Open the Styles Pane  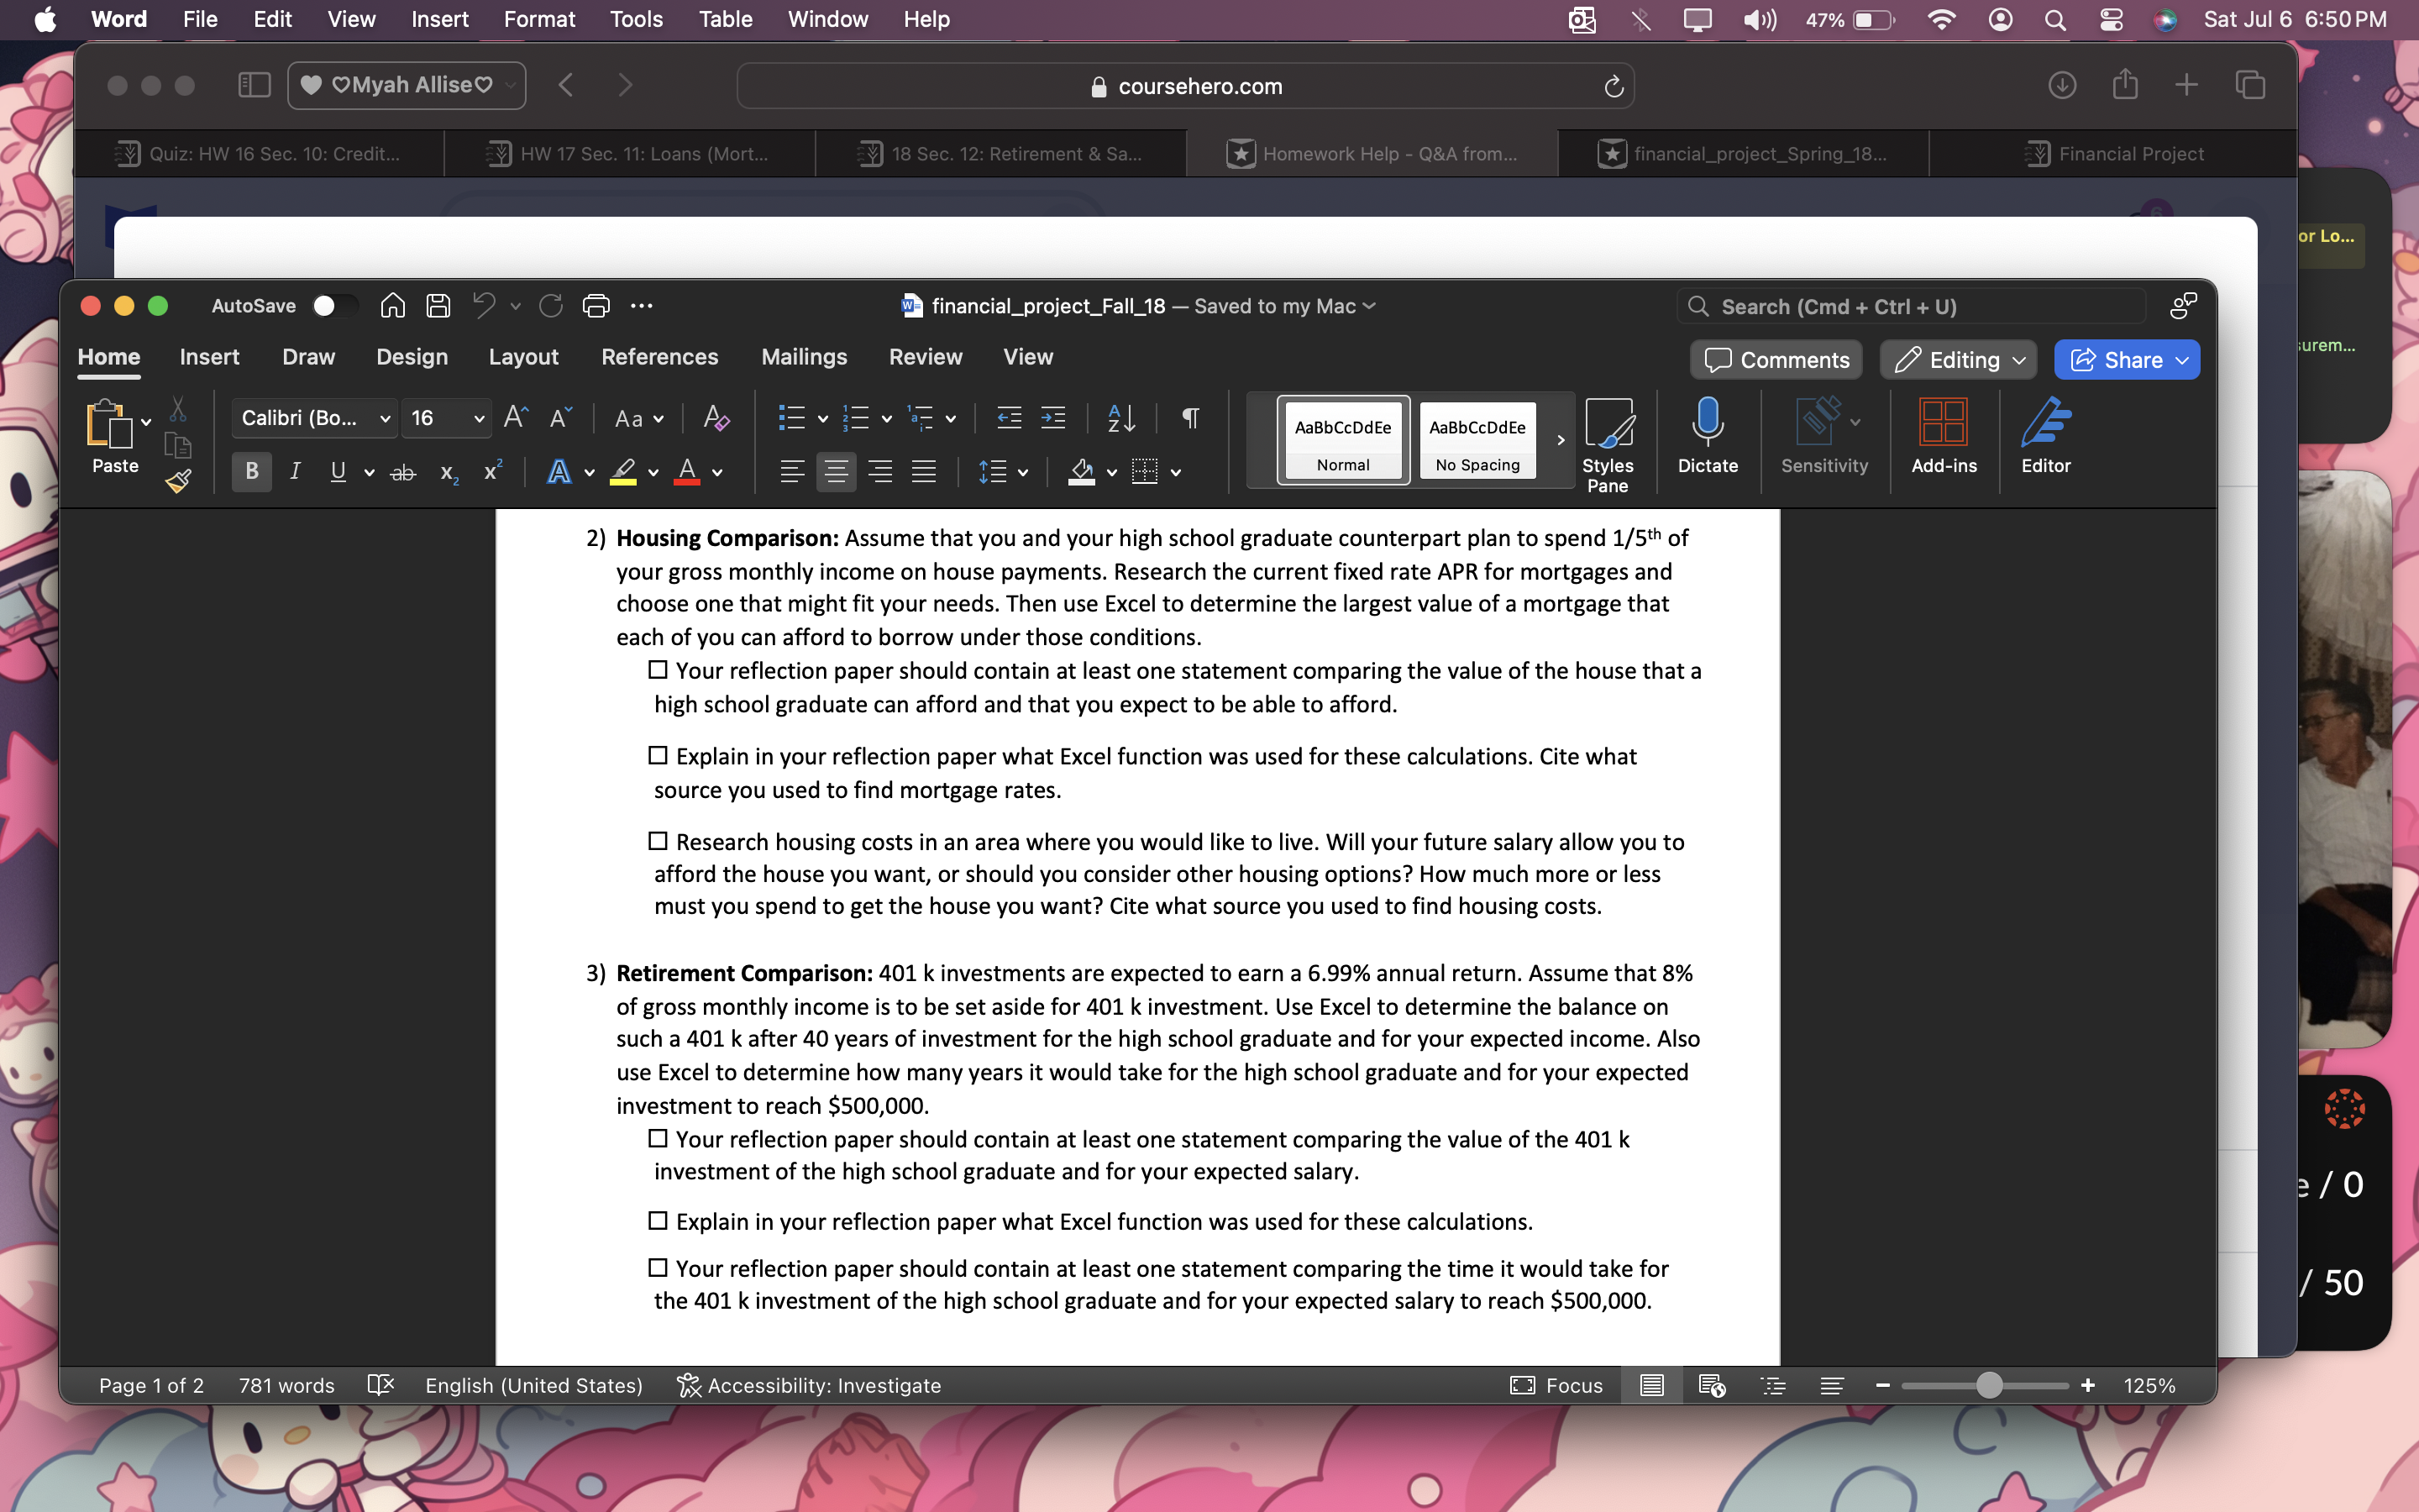click(x=1609, y=440)
